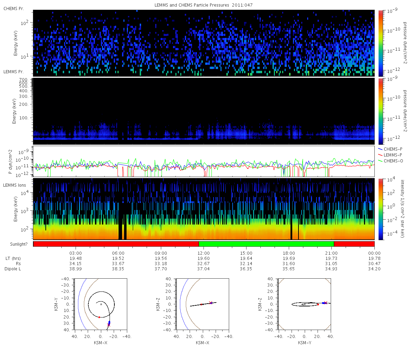Image resolution: width=416 pixels, height=347 pixels.
Task: Click the CHEMS Pr. spectrogram panel
Action: pos(204,43)
